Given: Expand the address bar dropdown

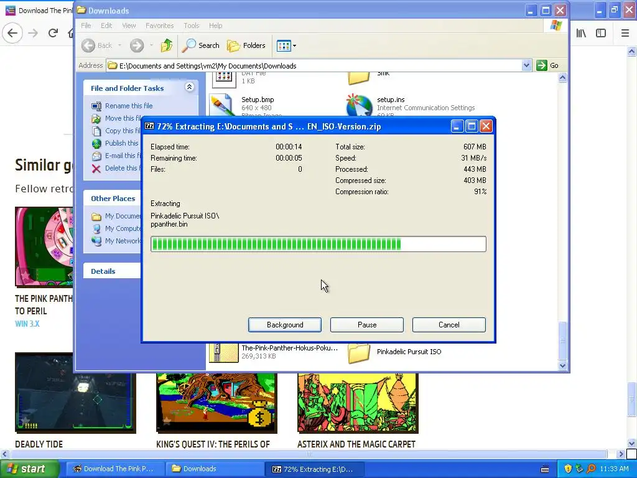Looking at the screenshot, I should [526, 65].
